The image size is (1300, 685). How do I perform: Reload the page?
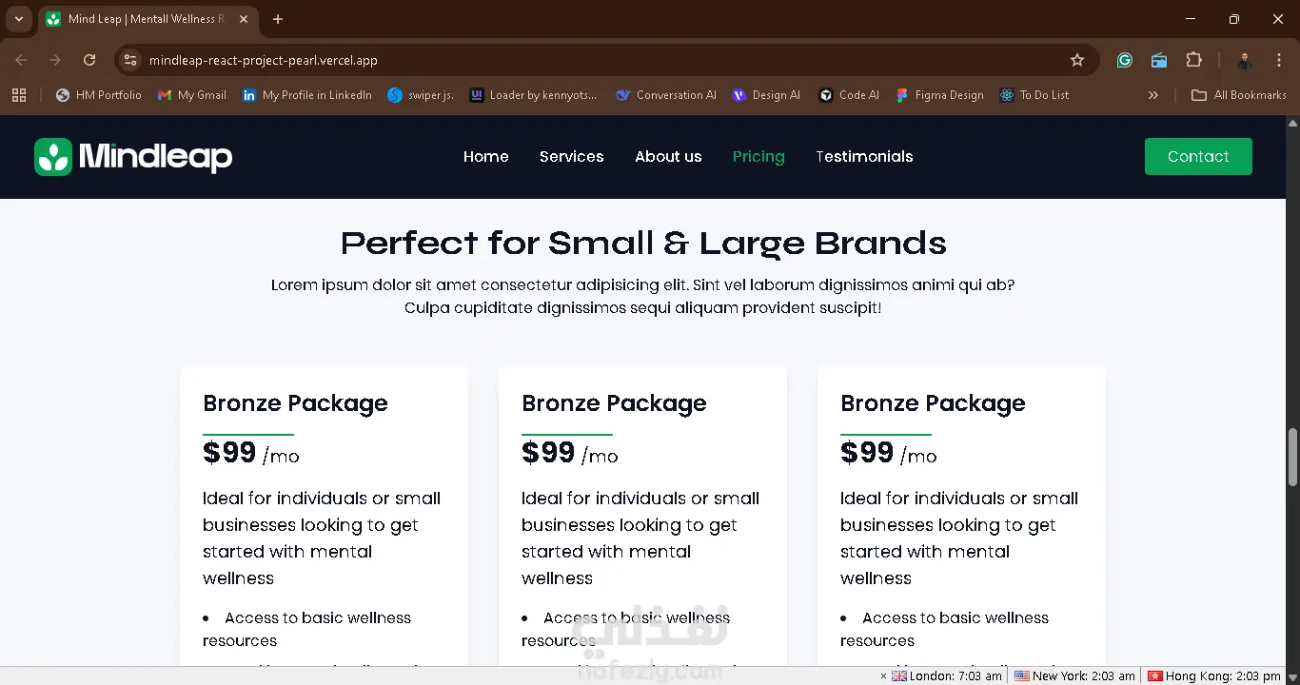[89, 60]
